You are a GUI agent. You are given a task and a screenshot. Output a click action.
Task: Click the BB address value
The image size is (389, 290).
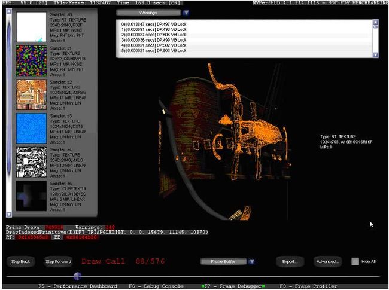(x=82, y=237)
